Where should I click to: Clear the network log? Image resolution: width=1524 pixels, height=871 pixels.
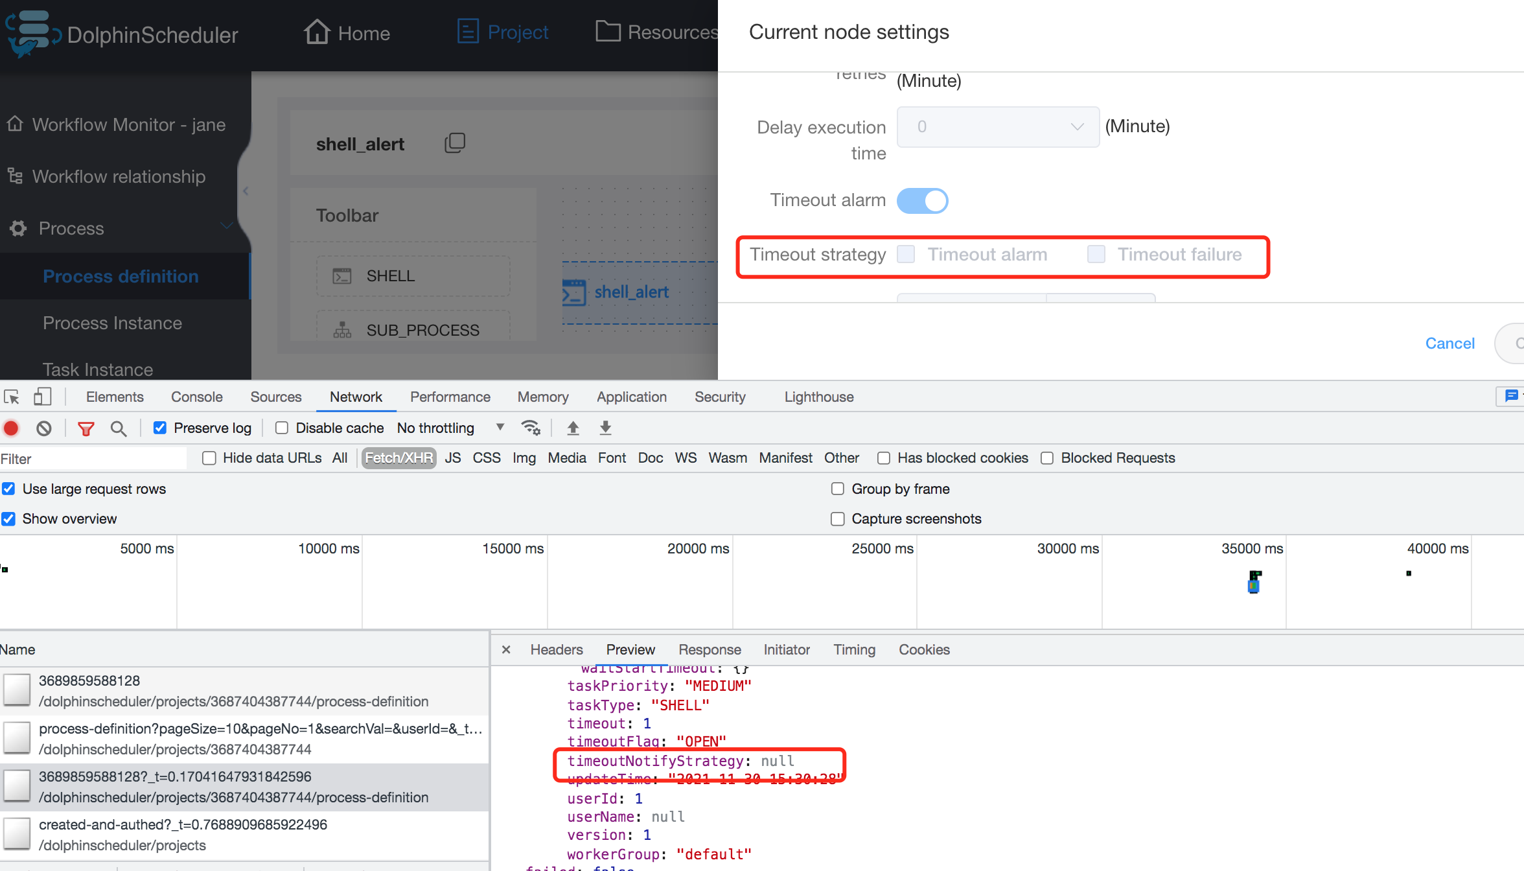(44, 428)
